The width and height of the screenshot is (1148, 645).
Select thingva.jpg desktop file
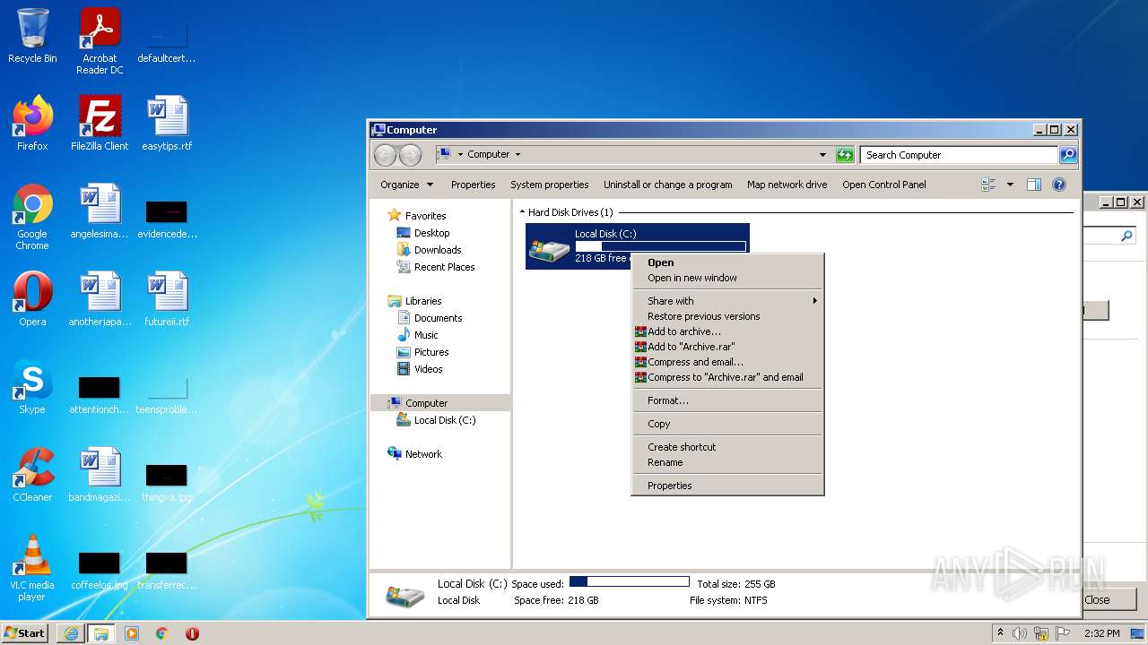[x=167, y=482]
